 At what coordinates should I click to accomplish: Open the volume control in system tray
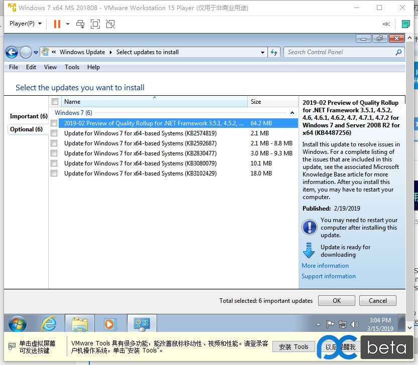(x=354, y=325)
